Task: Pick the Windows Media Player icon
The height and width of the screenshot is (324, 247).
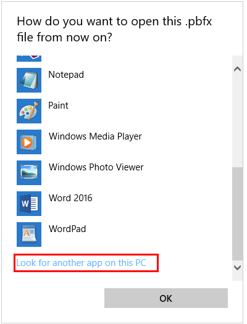Action: [x=29, y=142]
